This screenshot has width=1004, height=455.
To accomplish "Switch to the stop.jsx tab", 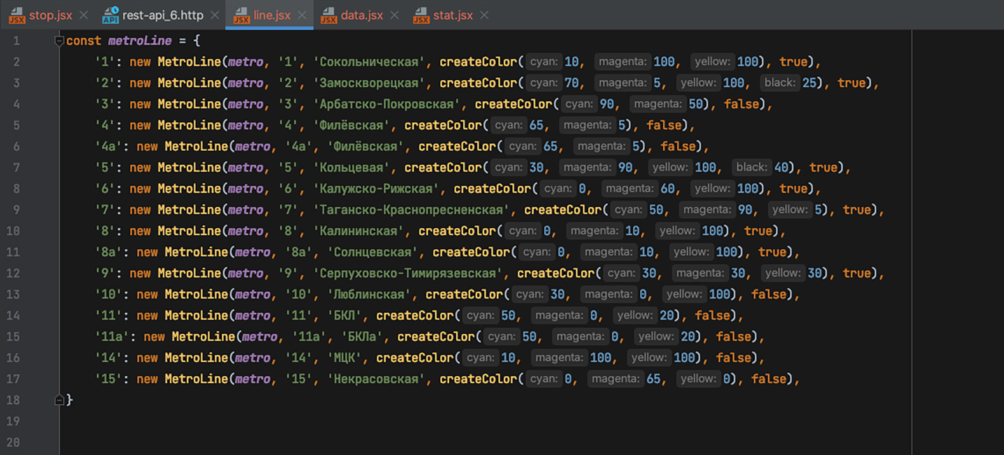I will click(50, 15).
